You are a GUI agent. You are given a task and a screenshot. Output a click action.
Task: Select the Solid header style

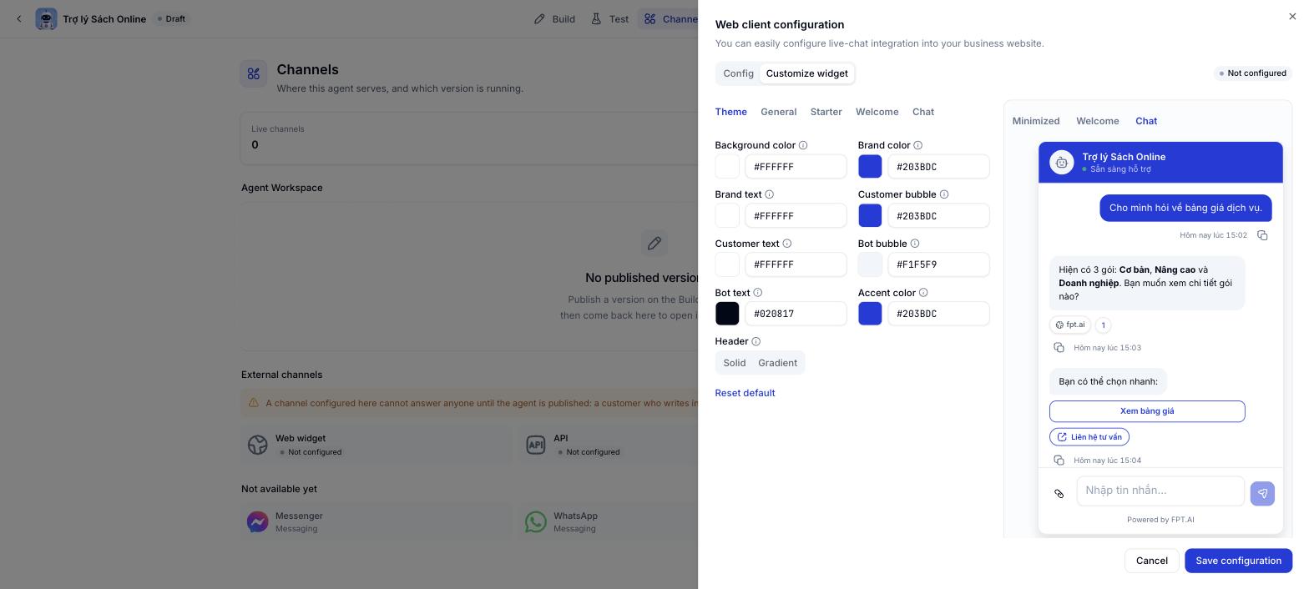pyautogui.click(x=735, y=363)
